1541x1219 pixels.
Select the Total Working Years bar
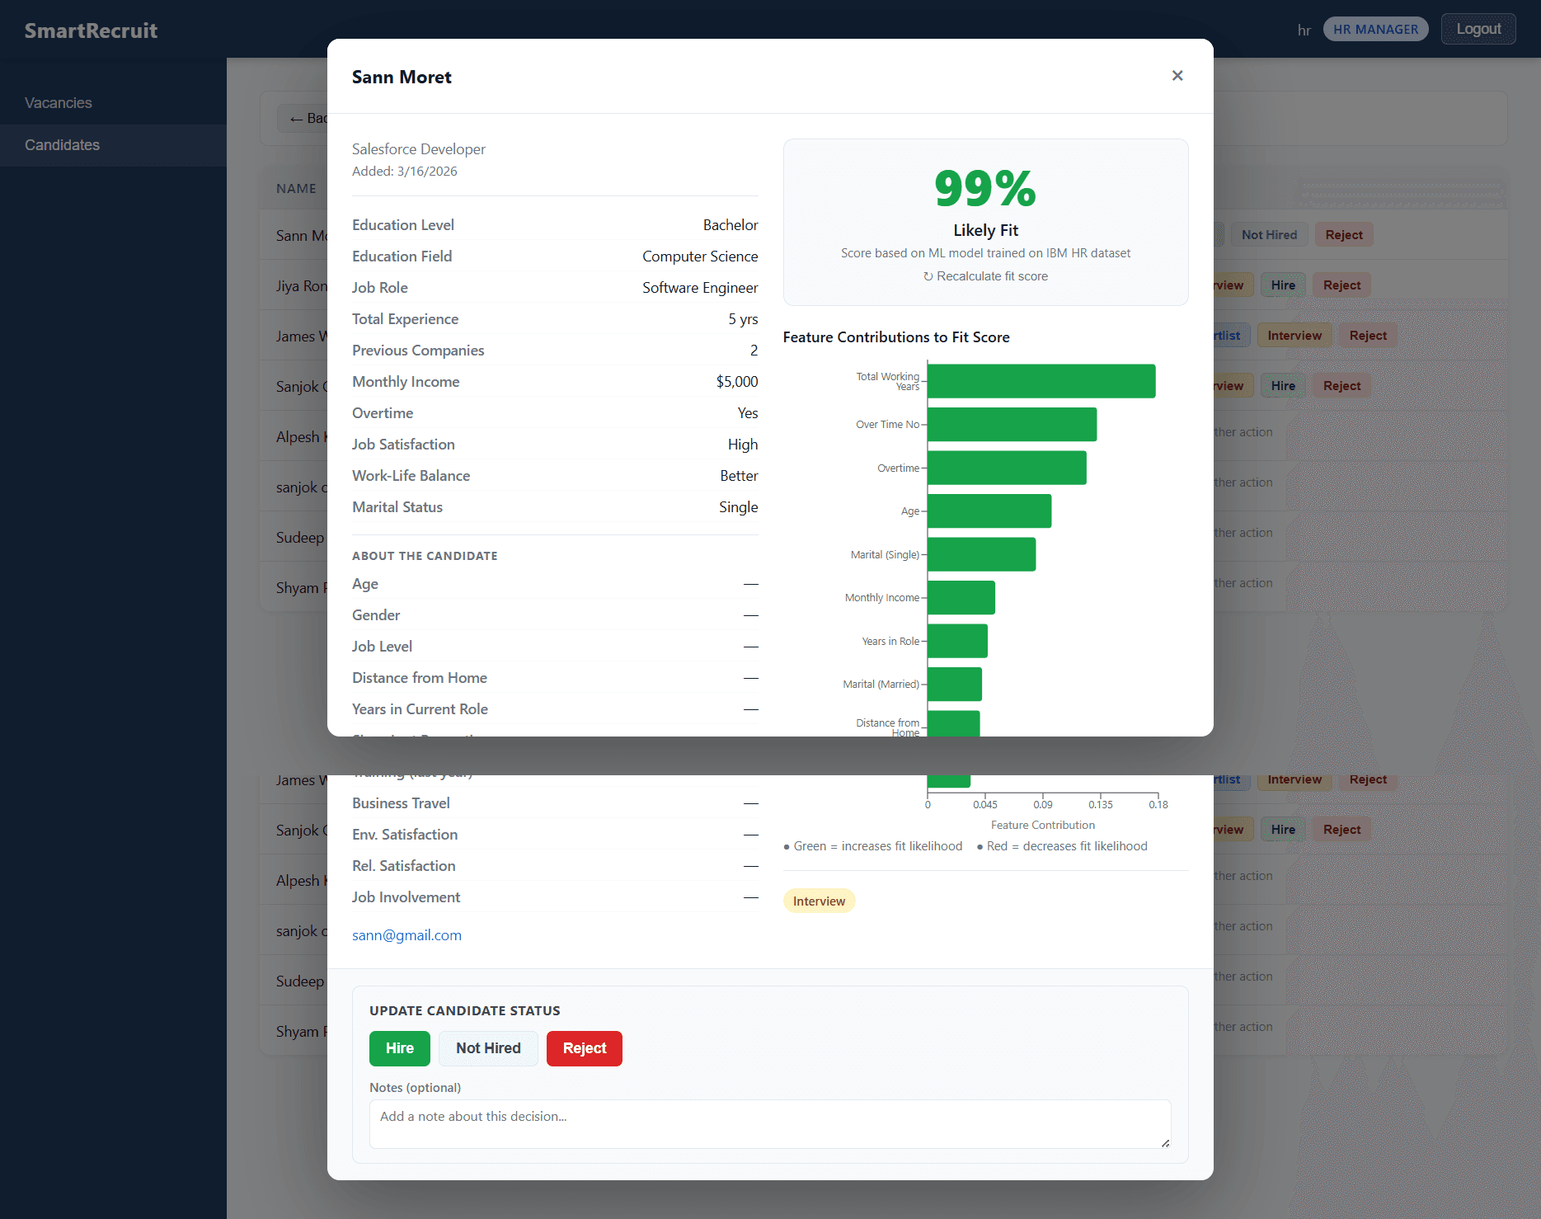pos(1041,381)
